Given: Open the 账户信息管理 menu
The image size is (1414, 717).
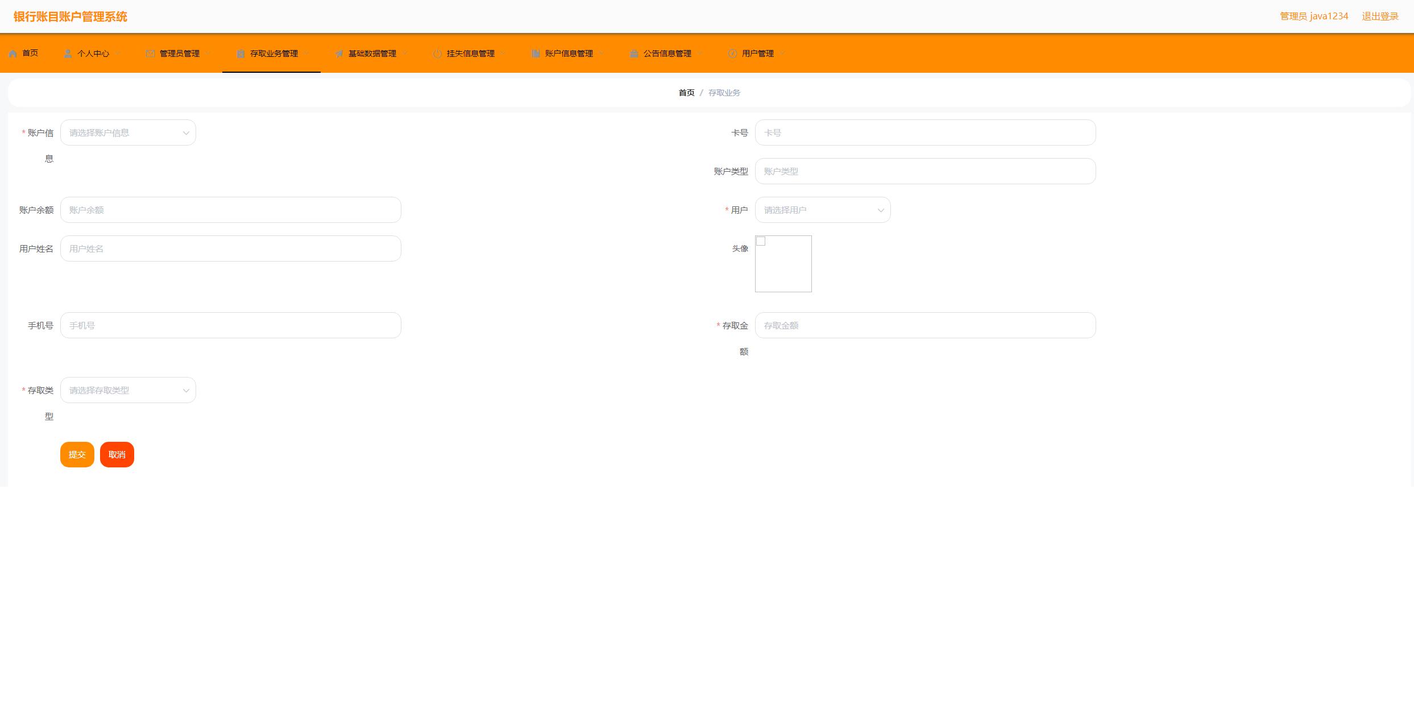Looking at the screenshot, I should tap(569, 53).
